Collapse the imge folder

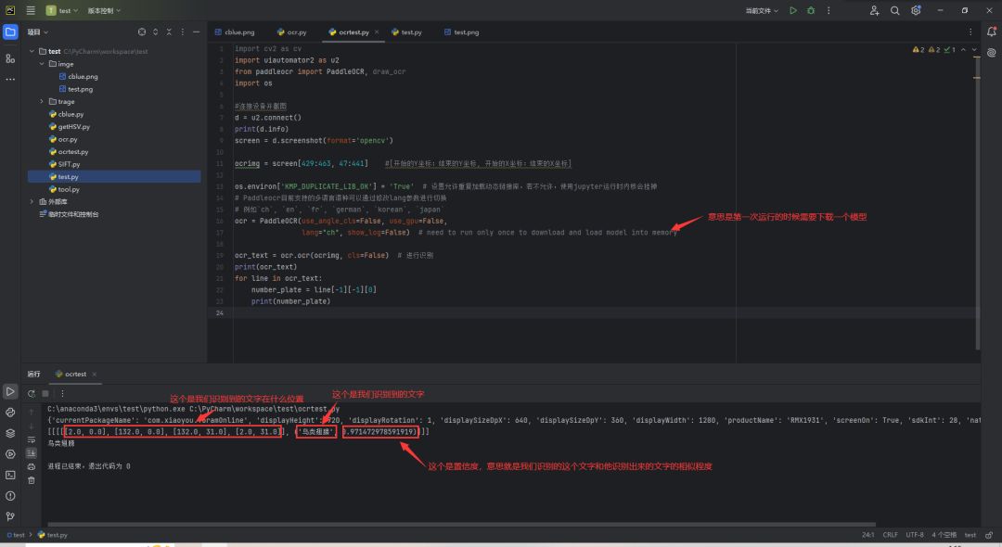point(41,64)
